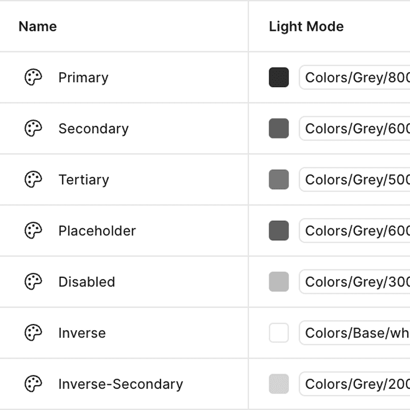The width and height of the screenshot is (410, 410).
Task: Click the Name column header
Action: [38, 26]
